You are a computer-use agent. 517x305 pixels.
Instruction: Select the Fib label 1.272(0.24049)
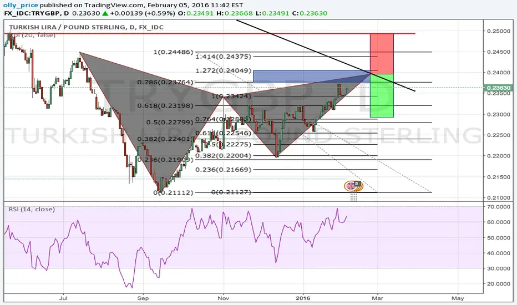coord(223,70)
